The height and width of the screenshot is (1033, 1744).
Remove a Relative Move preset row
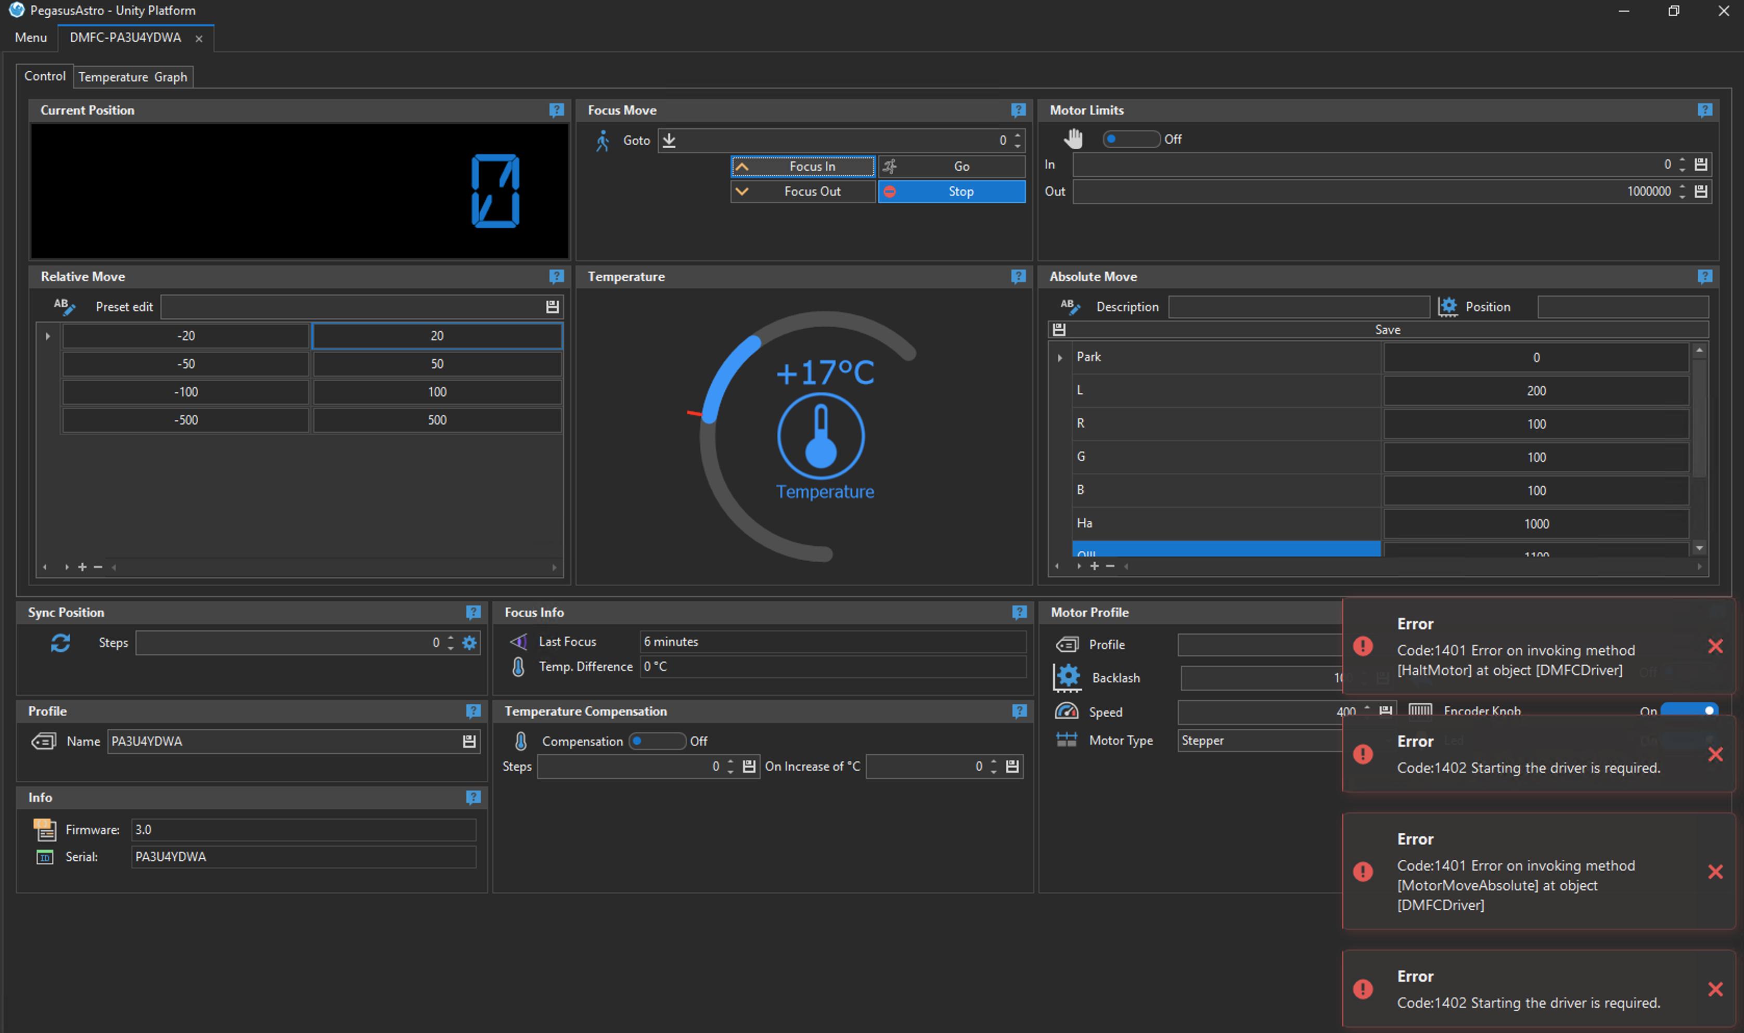pyautogui.click(x=98, y=566)
